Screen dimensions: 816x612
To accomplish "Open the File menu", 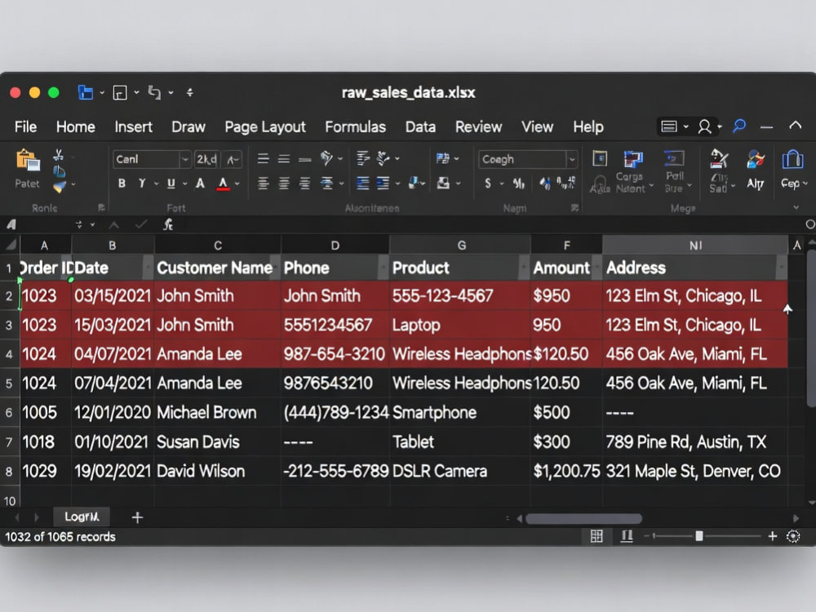I will pos(25,127).
